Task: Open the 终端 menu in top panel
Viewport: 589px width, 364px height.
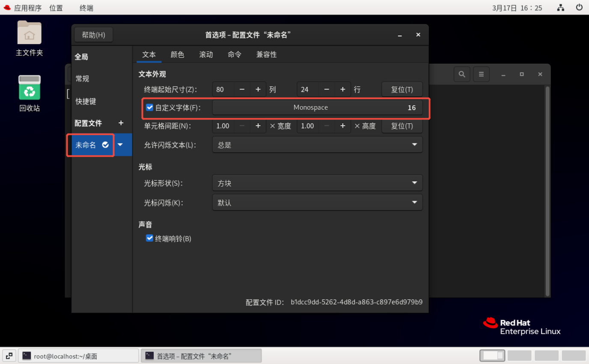Action: coord(86,8)
